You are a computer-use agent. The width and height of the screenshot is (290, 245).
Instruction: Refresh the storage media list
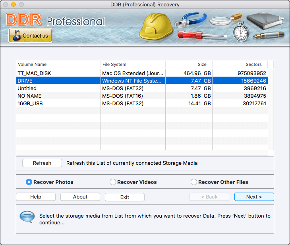tap(42, 163)
